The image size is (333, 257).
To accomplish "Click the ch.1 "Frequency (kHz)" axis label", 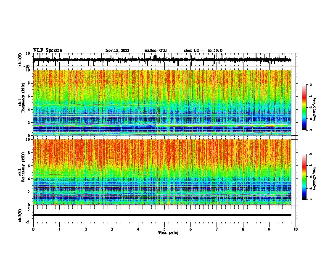I will (x=23, y=98).
